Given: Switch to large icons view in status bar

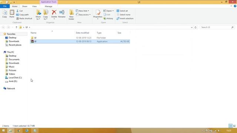Looking at the screenshot, I should [x=234, y=126].
